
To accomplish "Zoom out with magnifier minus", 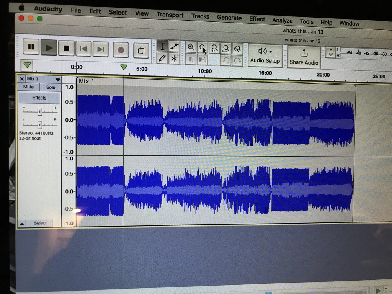I will 202,47.
